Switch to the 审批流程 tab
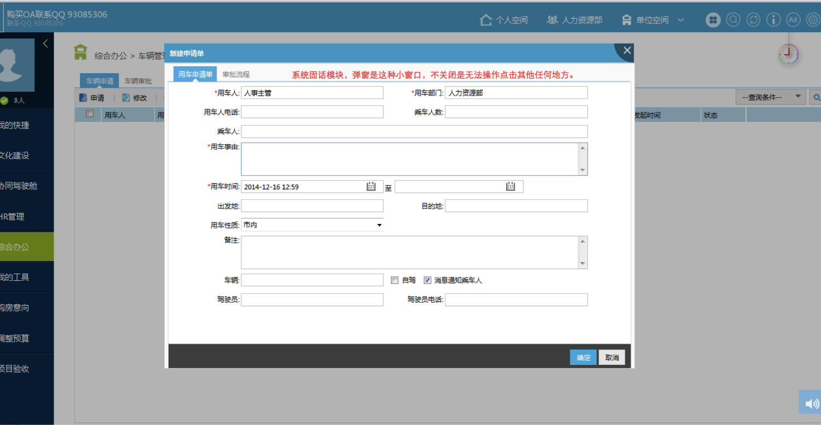 pos(236,74)
